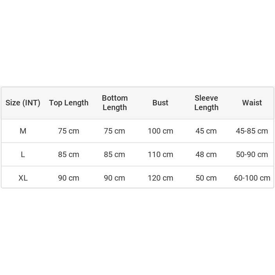
Task: Click the Sleeve Length column header
Action: point(206,103)
